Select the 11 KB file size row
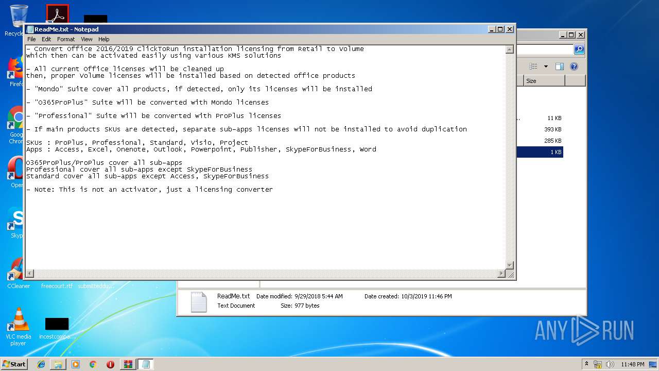 [540, 118]
